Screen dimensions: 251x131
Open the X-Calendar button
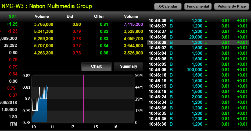168,6
